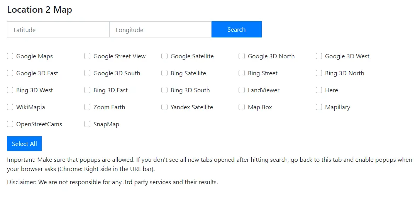Check the Google Street View option
Image resolution: width=420 pixels, height=200 pixels.
(x=87, y=56)
